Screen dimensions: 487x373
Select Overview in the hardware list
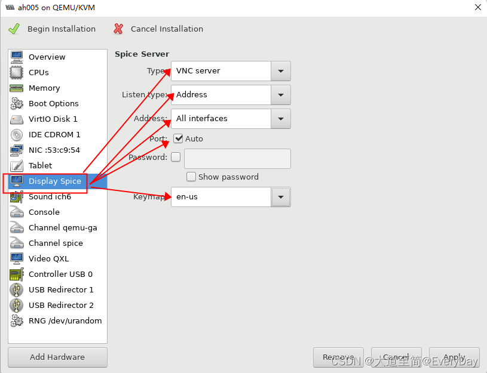(x=58, y=57)
